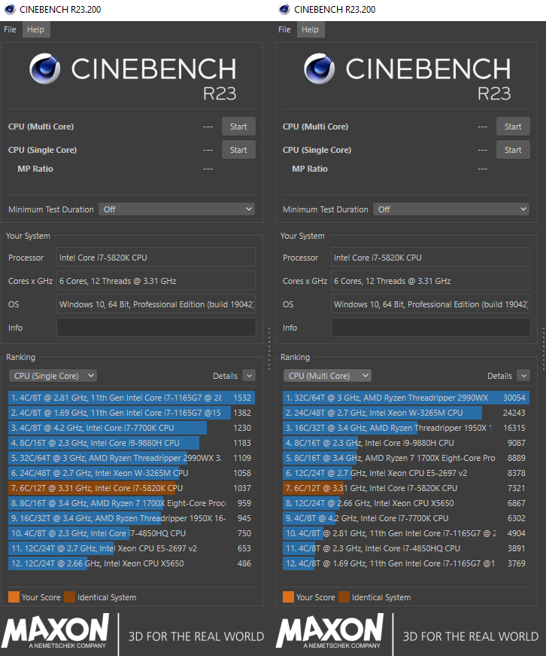Click Maxon logo at bottom of right window
This screenshot has height=656, width=546.
[329, 631]
